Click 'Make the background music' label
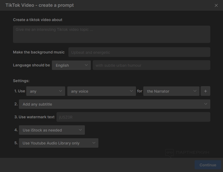The height and width of the screenshot is (172, 223). [39, 52]
